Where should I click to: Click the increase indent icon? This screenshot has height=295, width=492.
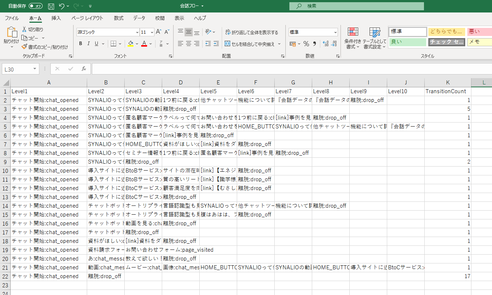(217, 44)
